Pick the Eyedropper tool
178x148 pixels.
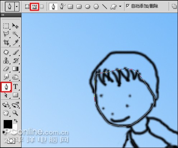point(15,42)
